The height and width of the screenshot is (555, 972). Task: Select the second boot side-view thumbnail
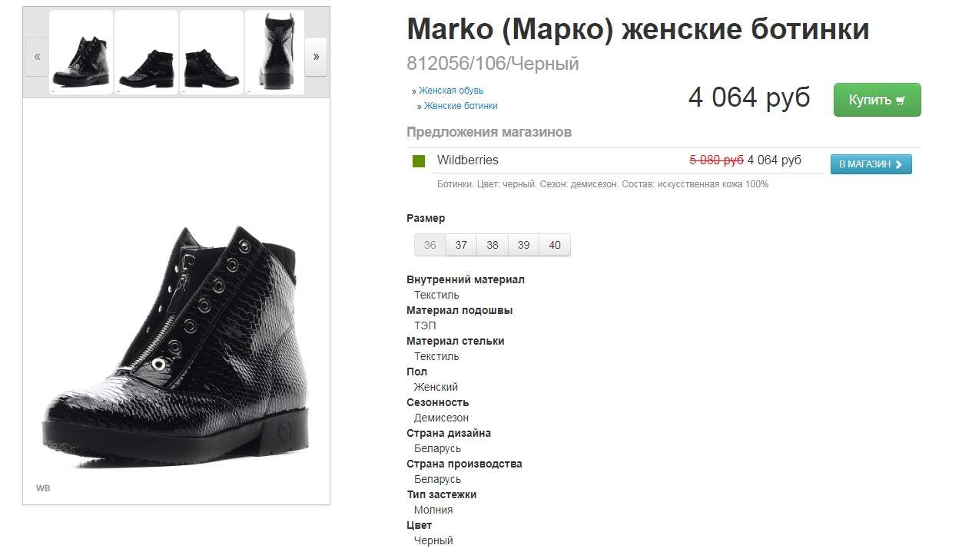[147, 52]
